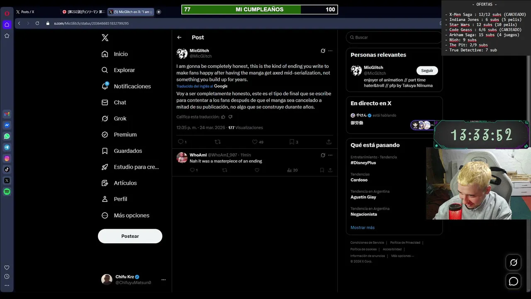The image size is (531, 299).
Task: Thumbs up the translation
Action: point(223,117)
